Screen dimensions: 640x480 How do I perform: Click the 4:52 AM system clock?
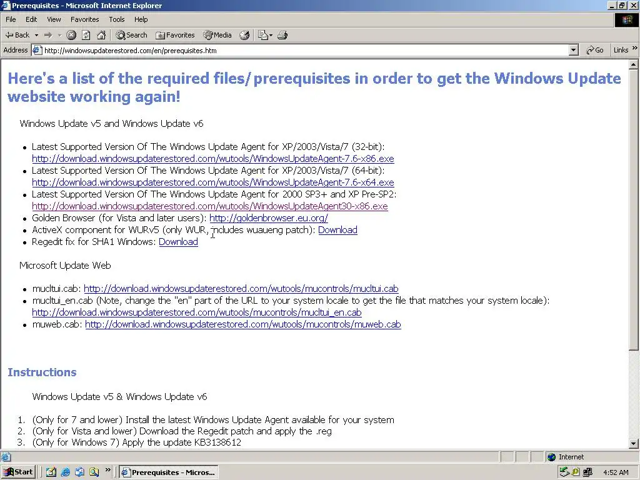(x=616, y=472)
